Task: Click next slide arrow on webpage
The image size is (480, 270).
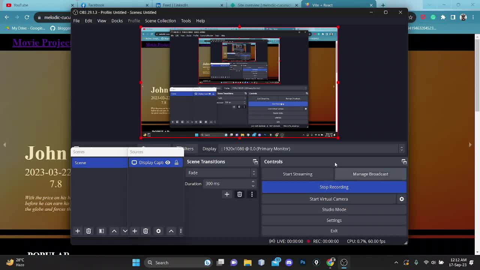Action: point(470,144)
